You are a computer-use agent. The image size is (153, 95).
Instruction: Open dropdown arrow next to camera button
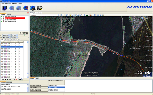(22, 79)
